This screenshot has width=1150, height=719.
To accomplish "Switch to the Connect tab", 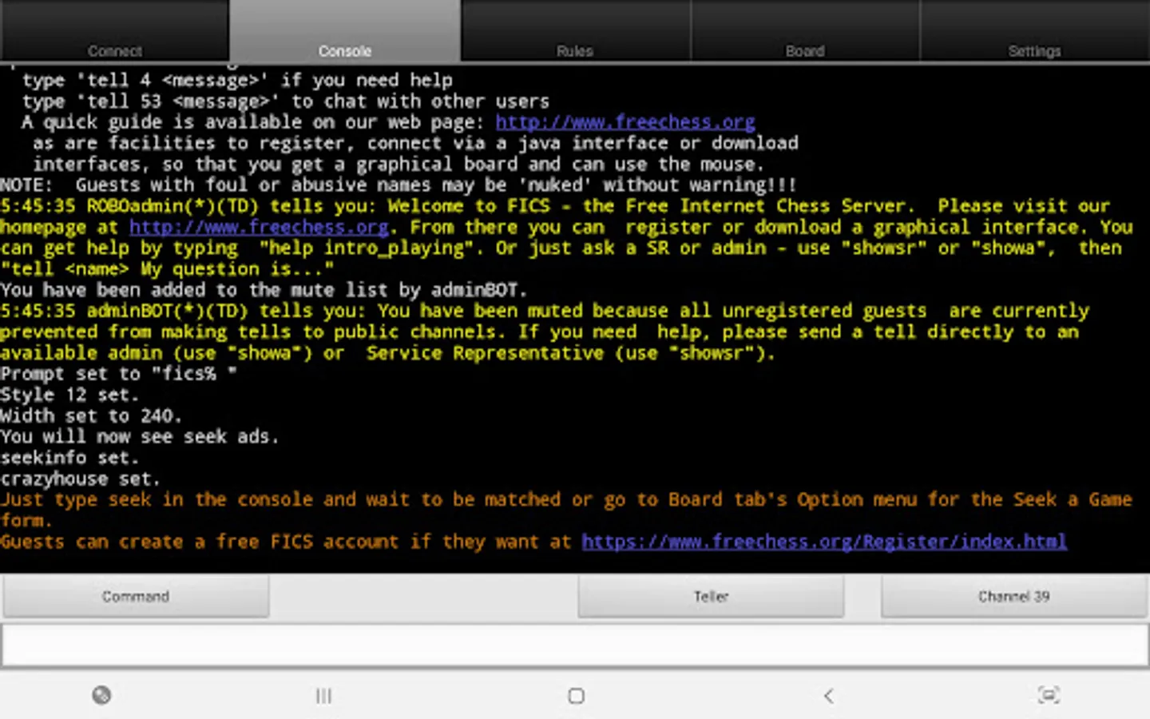I will pyautogui.click(x=115, y=31).
